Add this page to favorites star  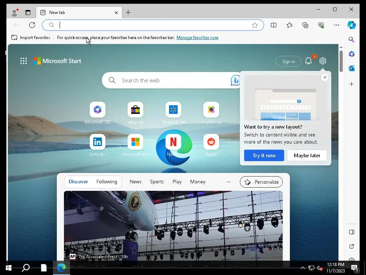[x=254, y=25]
